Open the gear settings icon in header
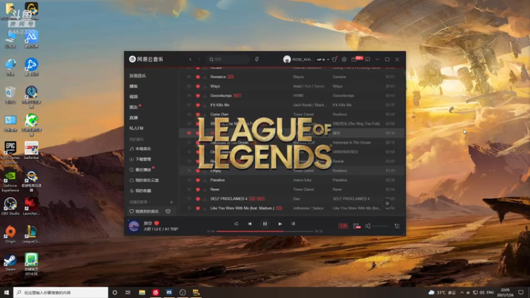 344,60
